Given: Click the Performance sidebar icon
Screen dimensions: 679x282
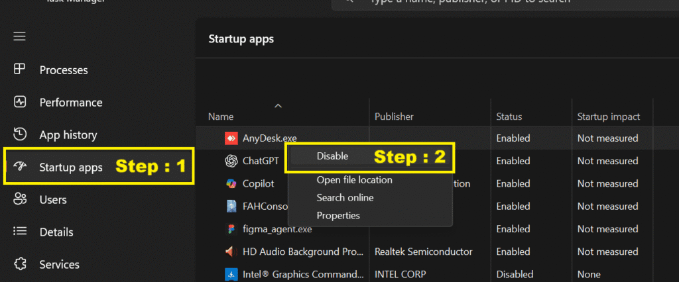Looking at the screenshot, I should point(20,102).
